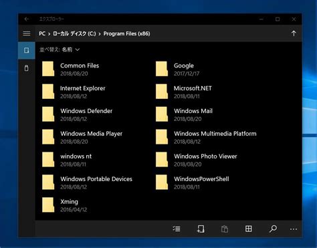Open the sort-by 名前 dropdown
The width and height of the screenshot is (317, 248).
[71, 49]
